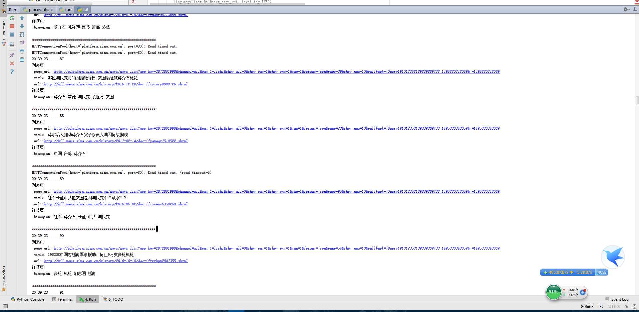Click the editor horizontal scrollbar

228,4
